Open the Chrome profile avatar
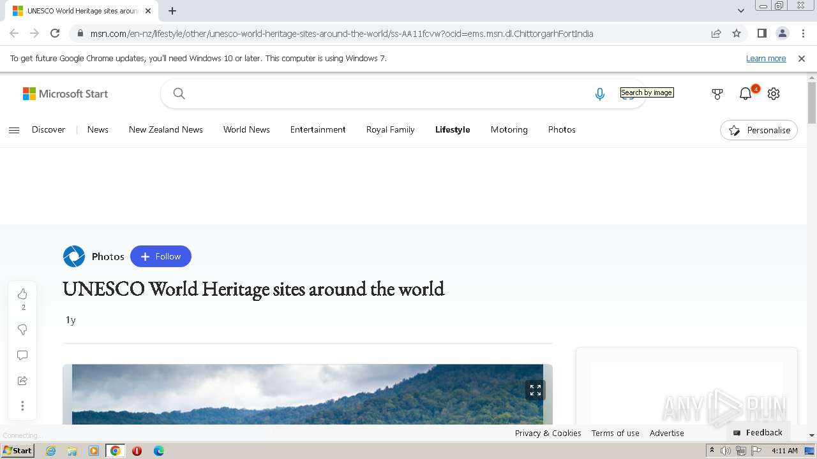 (x=782, y=33)
